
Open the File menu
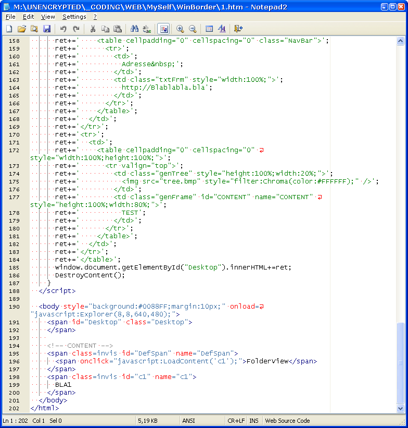(10, 17)
